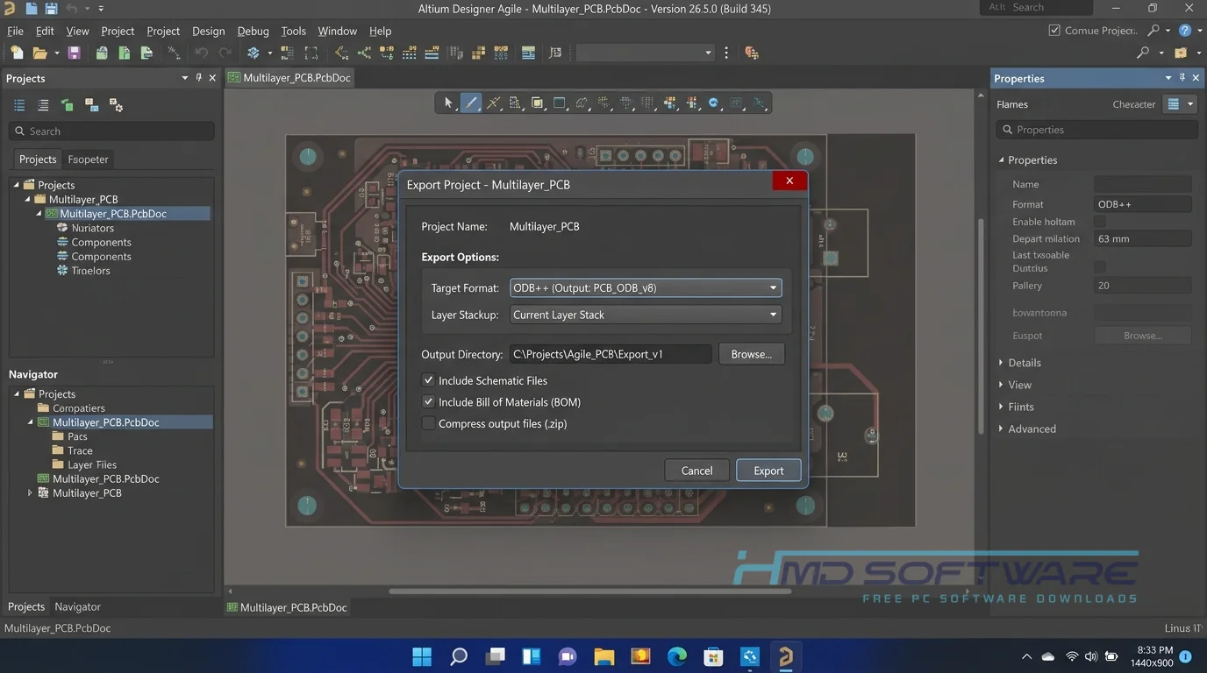Screen dimensions: 1207x673
Task: Toggle the Last txsoable Dutcius checkbox
Action: pos(1100,266)
